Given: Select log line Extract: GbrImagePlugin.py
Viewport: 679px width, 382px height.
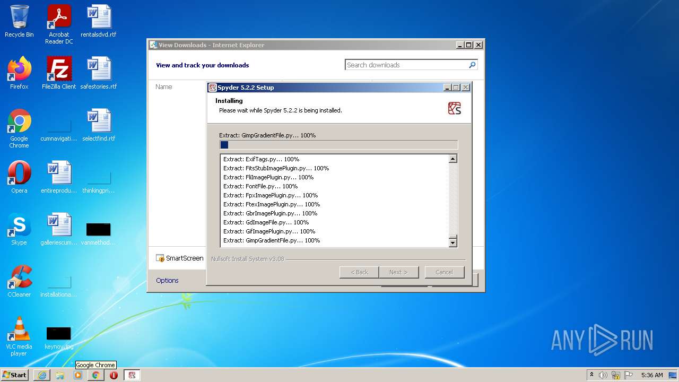Looking at the screenshot, I should [x=270, y=213].
